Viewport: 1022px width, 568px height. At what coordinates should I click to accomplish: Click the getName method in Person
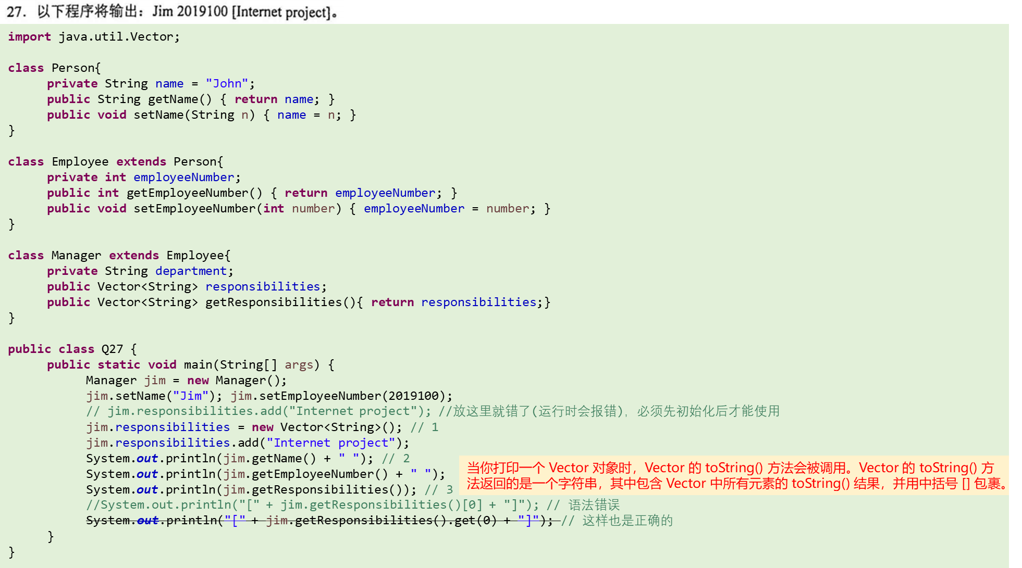(x=191, y=99)
